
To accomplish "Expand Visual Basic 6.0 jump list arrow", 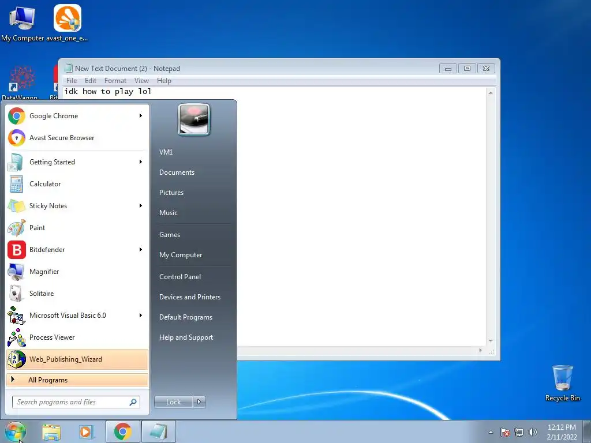I will point(141,316).
